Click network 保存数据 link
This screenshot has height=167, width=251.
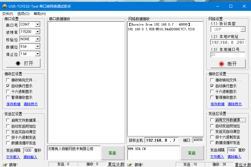(x=218, y=104)
